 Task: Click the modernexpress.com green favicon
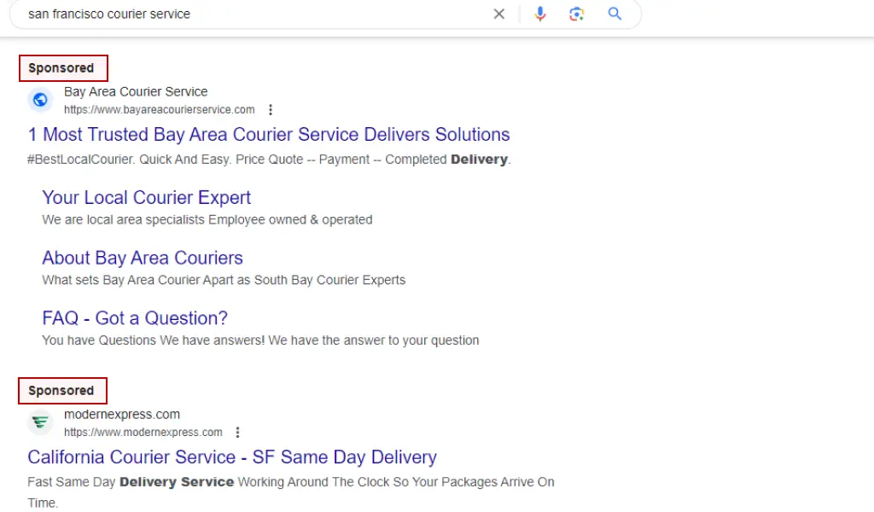tap(40, 422)
